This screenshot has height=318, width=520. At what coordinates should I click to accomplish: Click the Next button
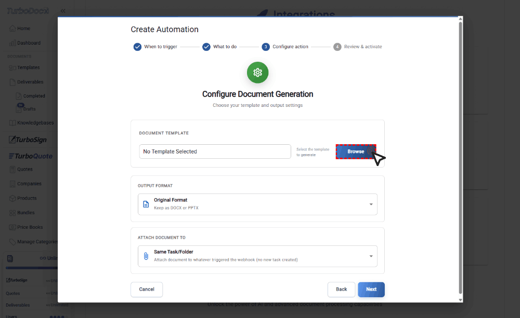point(371,289)
